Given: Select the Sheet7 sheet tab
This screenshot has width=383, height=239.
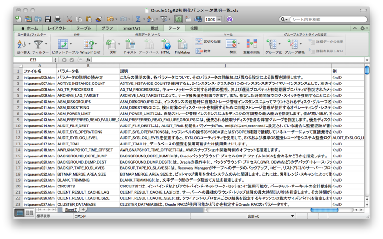Looking at the screenshot, I should pos(70,210).
